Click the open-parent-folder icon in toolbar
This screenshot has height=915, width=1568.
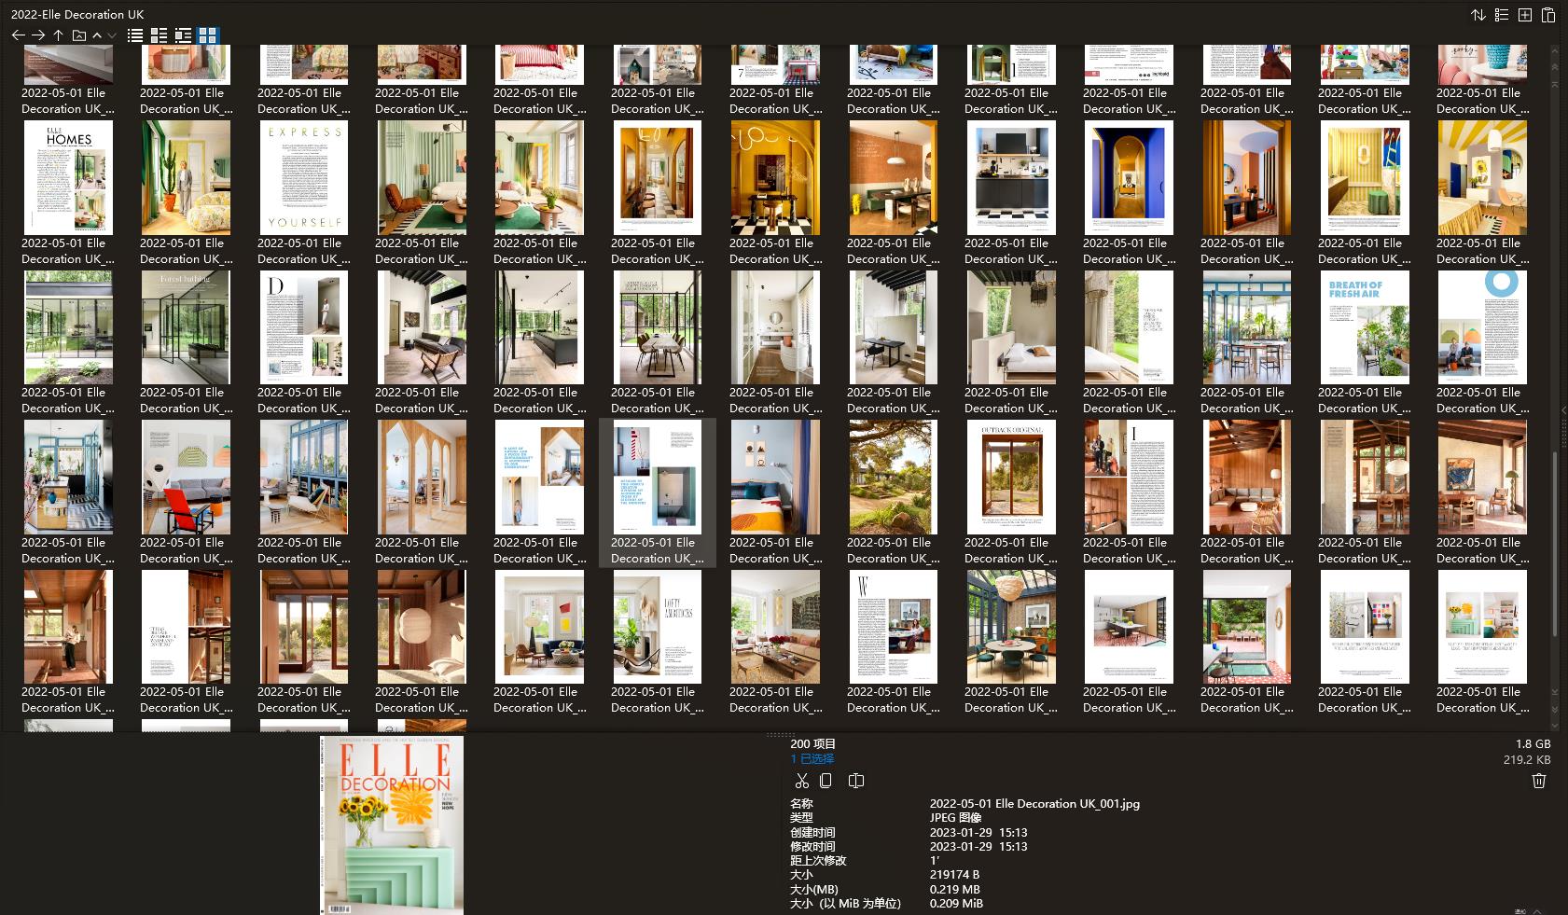[x=78, y=35]
